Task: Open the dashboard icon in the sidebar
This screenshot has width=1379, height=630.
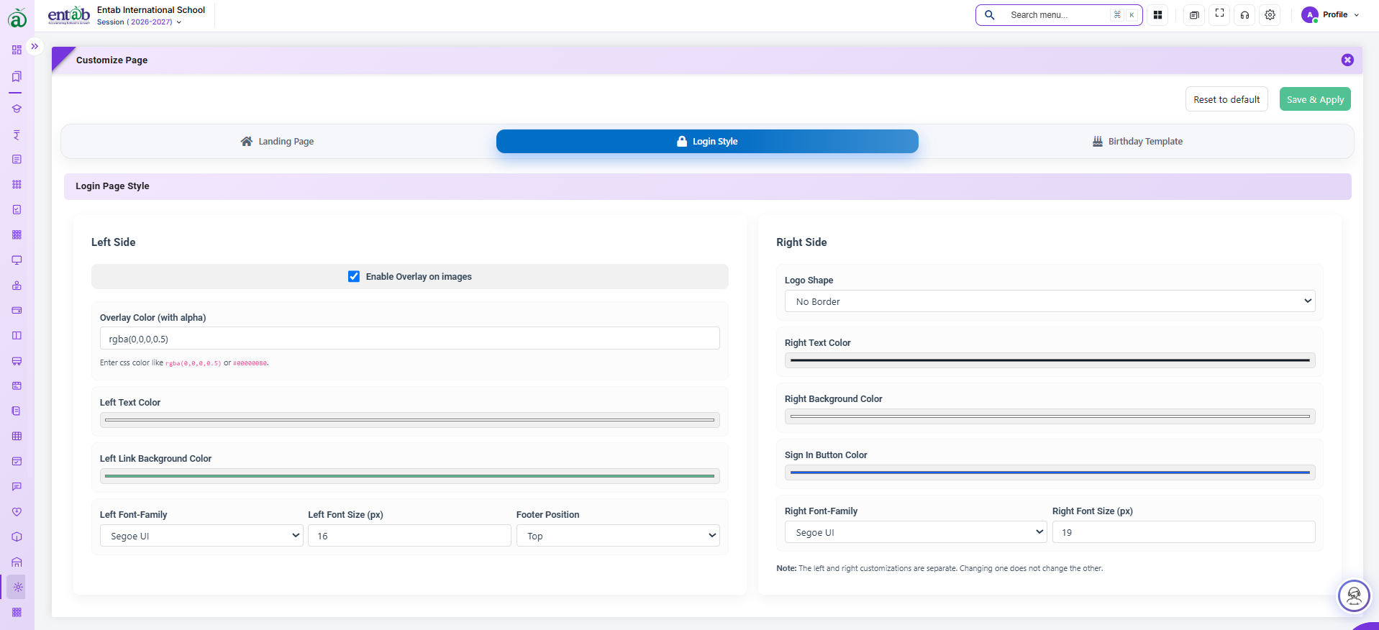Action: tap(17, 50)
